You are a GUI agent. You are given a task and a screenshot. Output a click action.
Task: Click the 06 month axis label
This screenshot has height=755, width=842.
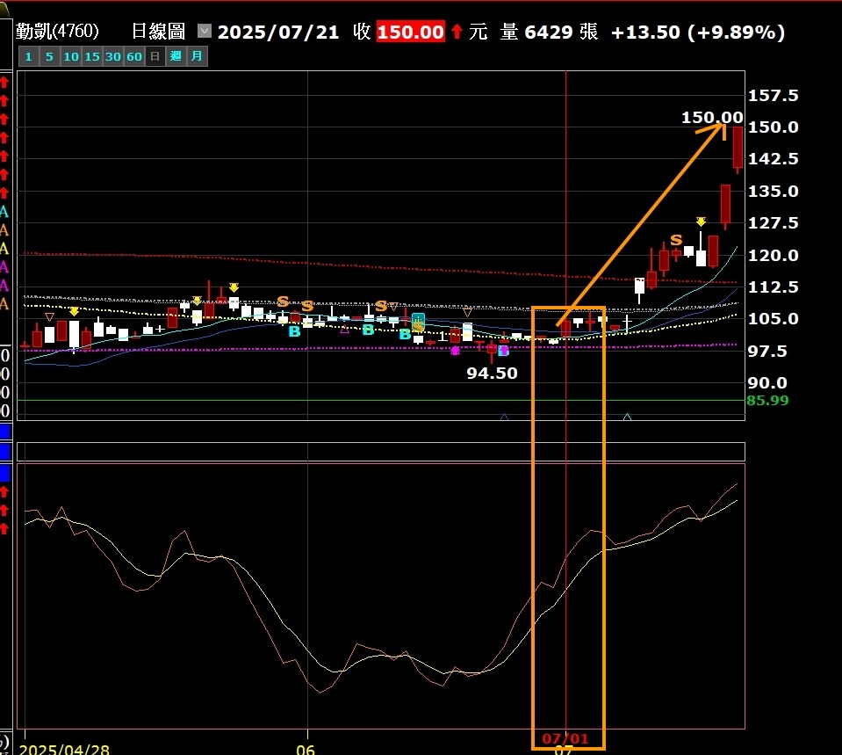click(x=305, y=749)
